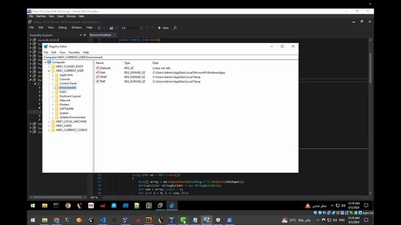The height and width of the screenshot is (225, 401).
Task: Open the Machine menu in VirtualBox
Action: 41,16
